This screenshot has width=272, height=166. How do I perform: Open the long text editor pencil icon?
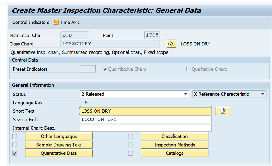point(223,111)
